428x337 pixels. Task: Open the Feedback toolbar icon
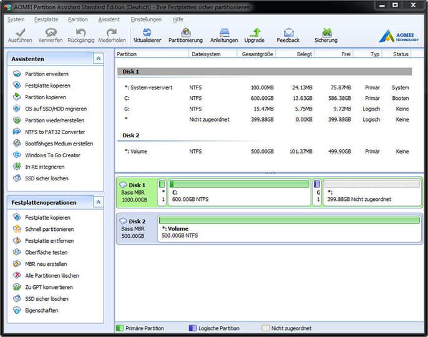(x=288, y=35)
